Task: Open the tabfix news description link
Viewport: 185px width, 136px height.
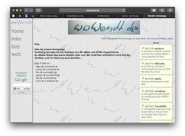Action: (x=155, y=83)
